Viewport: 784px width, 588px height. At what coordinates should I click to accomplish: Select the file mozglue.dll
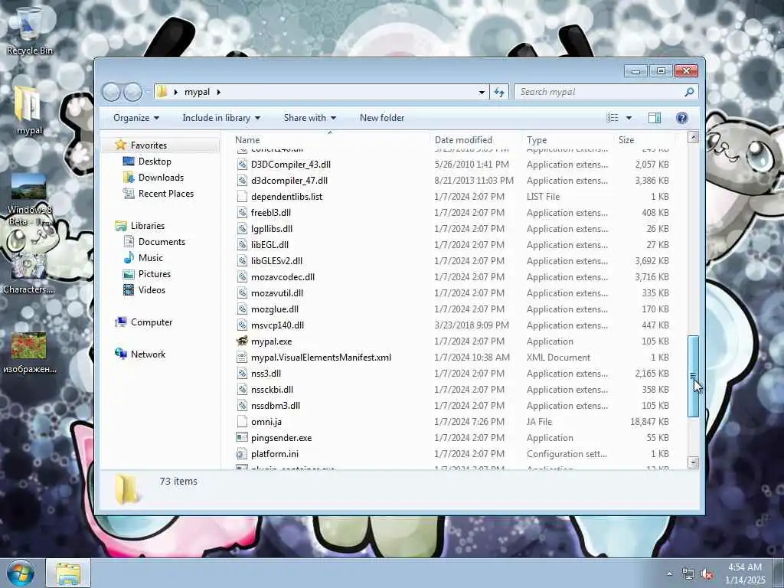(275, 309)
